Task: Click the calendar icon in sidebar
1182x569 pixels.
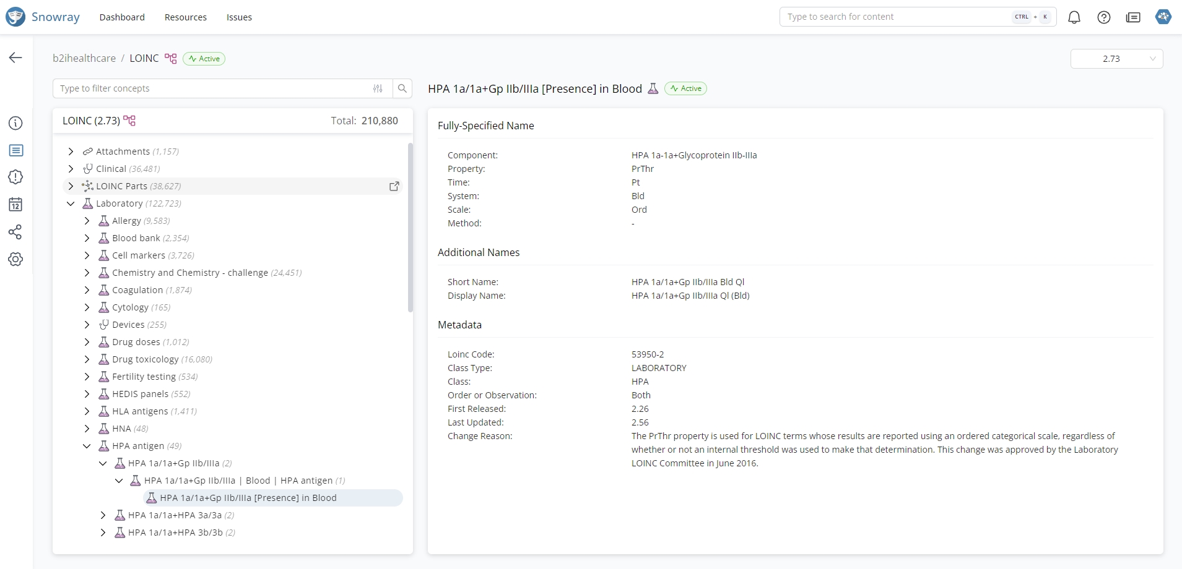Action: pos(15,205)
